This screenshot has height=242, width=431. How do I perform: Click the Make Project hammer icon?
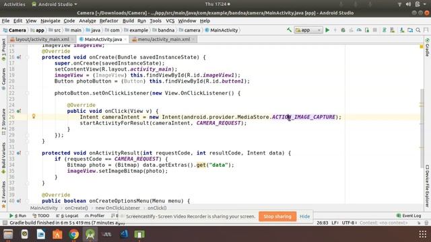pos(289,30)
